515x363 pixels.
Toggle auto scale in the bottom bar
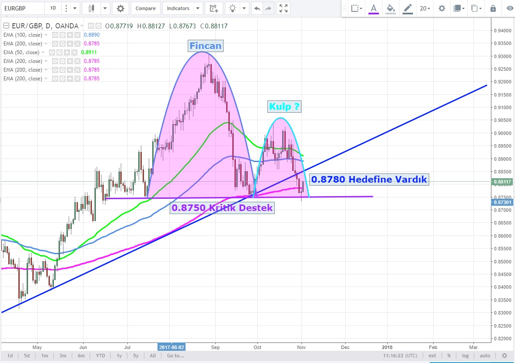[485, 356]
